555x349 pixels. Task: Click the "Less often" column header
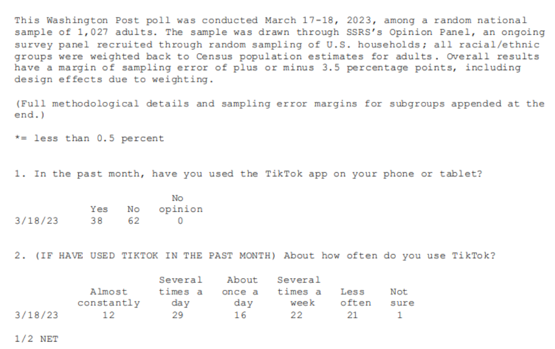tap(356, 297)
